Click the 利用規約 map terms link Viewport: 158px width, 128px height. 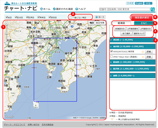(103, 118)
